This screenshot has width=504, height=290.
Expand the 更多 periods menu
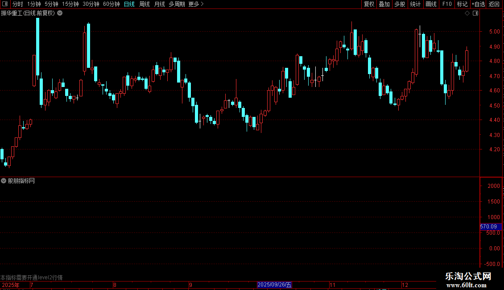coord(196,4)
